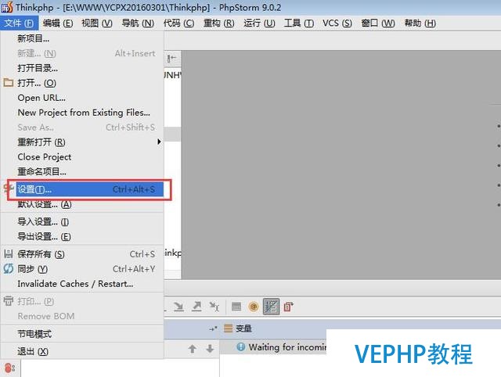This screenshot has width=501, height=377.
Task: Click 同步 (Y) synchronize entry
Action: pyautogui.click(x=82, y=269)
